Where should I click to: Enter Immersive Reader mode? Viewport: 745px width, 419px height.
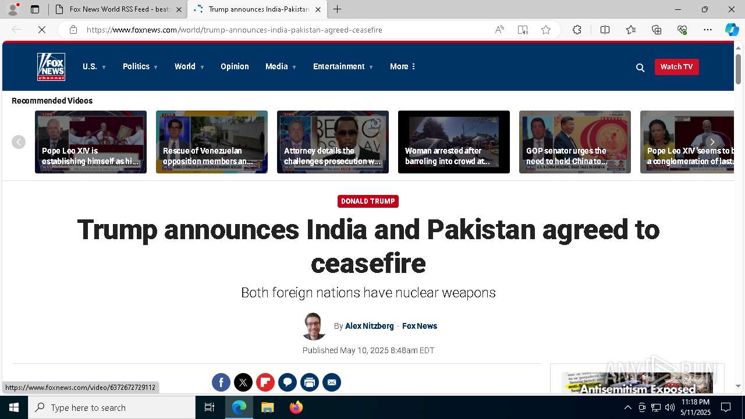click(x=523, y=30)
